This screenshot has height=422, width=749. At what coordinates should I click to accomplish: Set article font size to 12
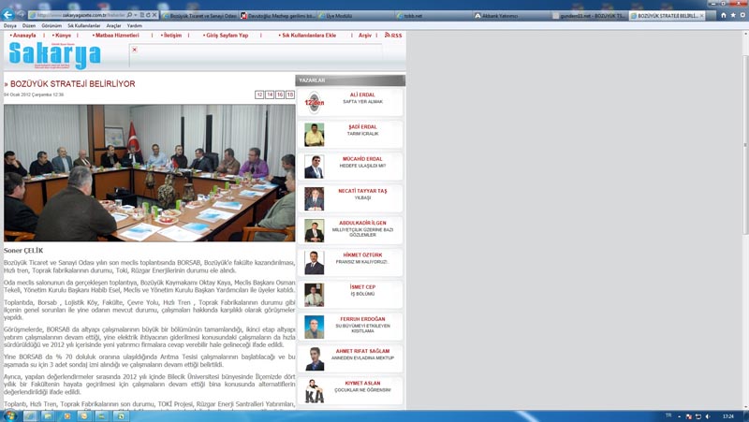tap(259, 95)
